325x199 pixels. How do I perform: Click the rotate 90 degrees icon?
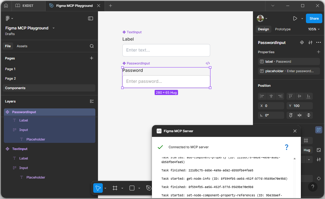coord(291,115)
